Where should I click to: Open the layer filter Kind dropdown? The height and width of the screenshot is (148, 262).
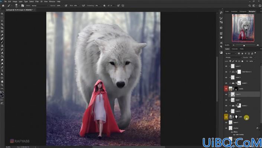[x=231, y=54]
